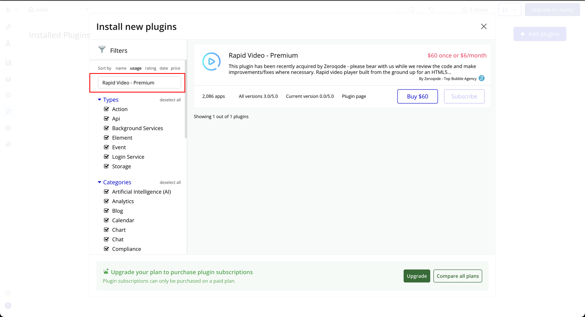
Task: Open the Settings gear icon in sidebar
Action: pyautogui.click(x=8, y=128)
